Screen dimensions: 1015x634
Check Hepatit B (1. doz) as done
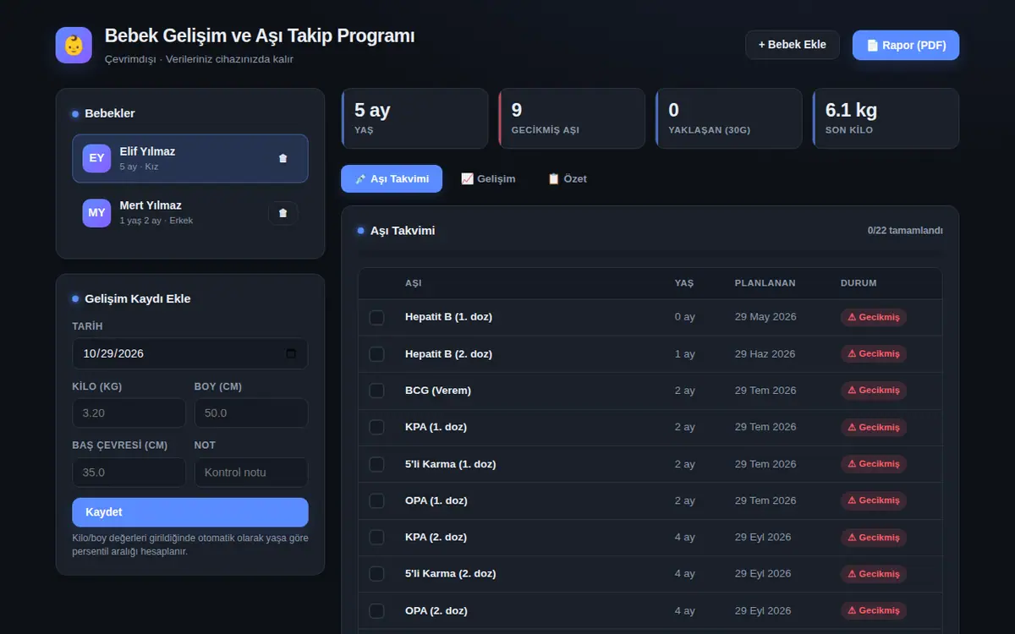coord(376,317)
